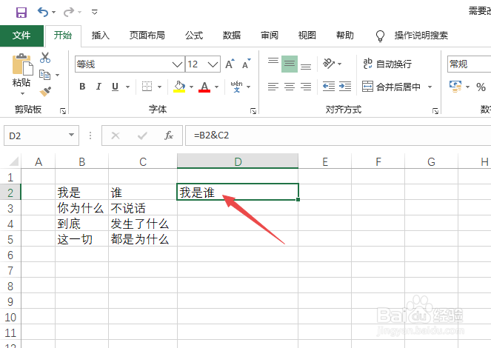
Task: Toggle Align Right
Action: click(x=306, y=87)
